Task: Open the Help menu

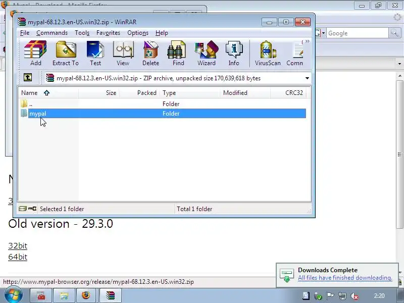Action: click(x=162, y=33)
